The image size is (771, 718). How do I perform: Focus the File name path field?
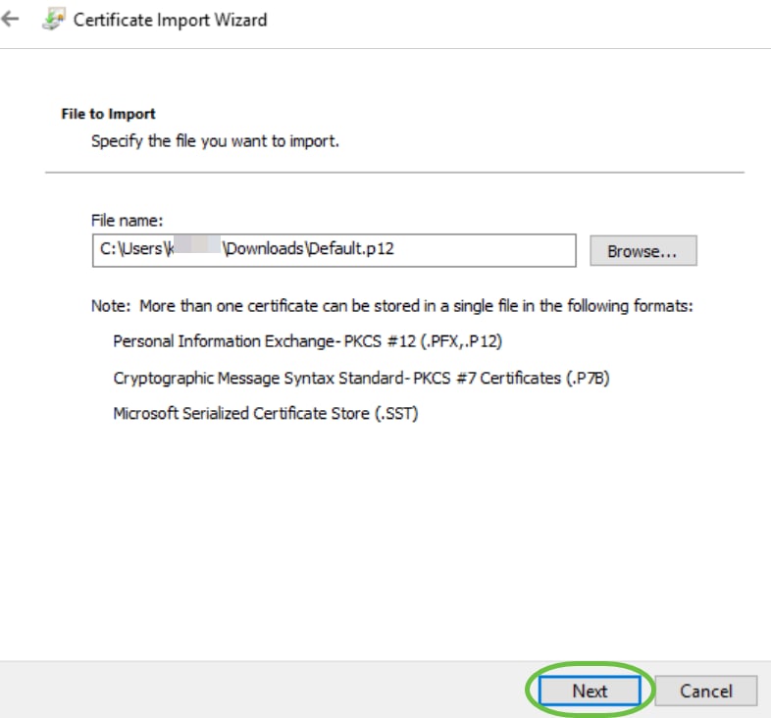click(x=334, y=250)
